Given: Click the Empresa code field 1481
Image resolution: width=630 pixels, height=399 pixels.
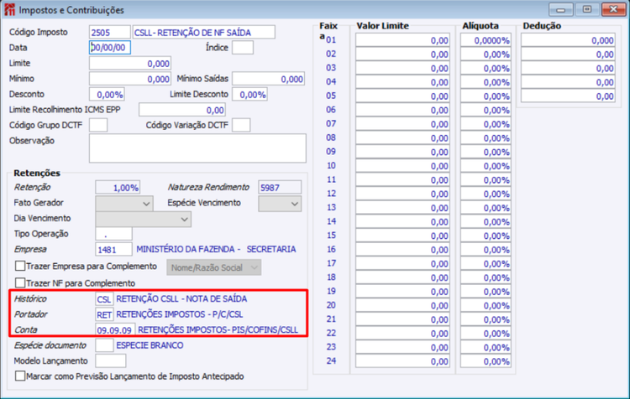Looking at the screenshot, I should (x=113, y=250).
